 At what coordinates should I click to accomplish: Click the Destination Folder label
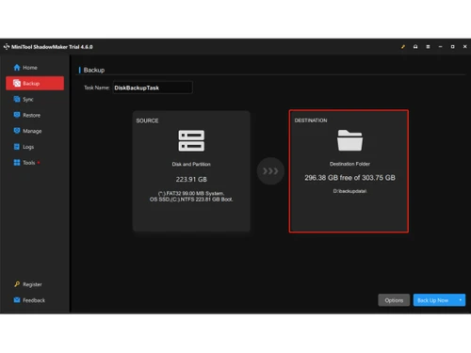pos(349,164)
